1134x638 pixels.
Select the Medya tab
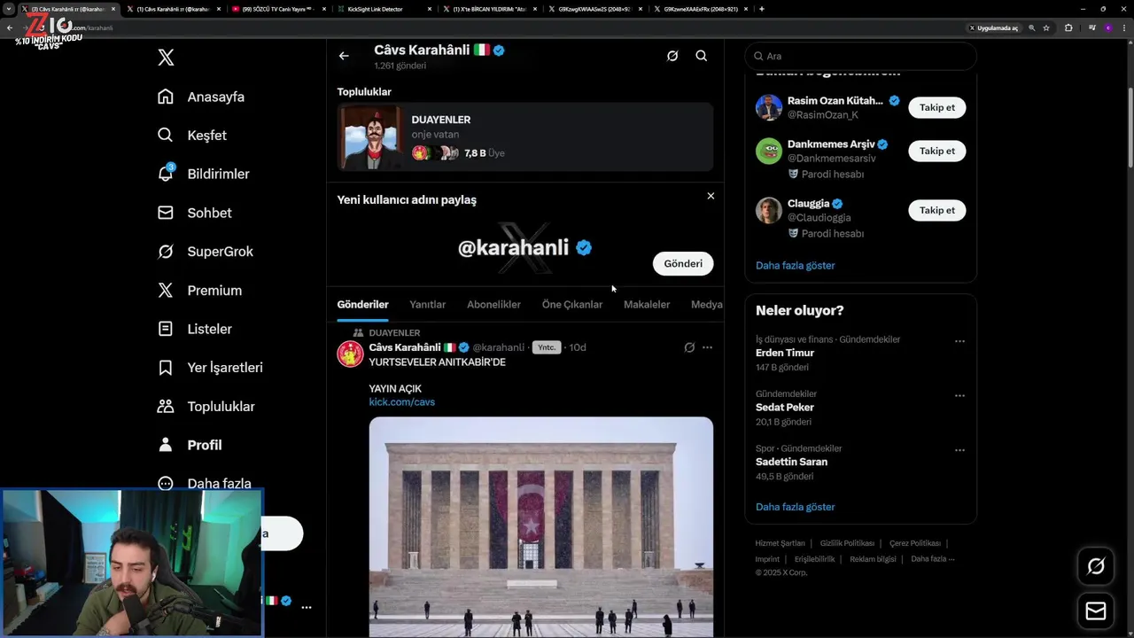click(x=706, y=304)
